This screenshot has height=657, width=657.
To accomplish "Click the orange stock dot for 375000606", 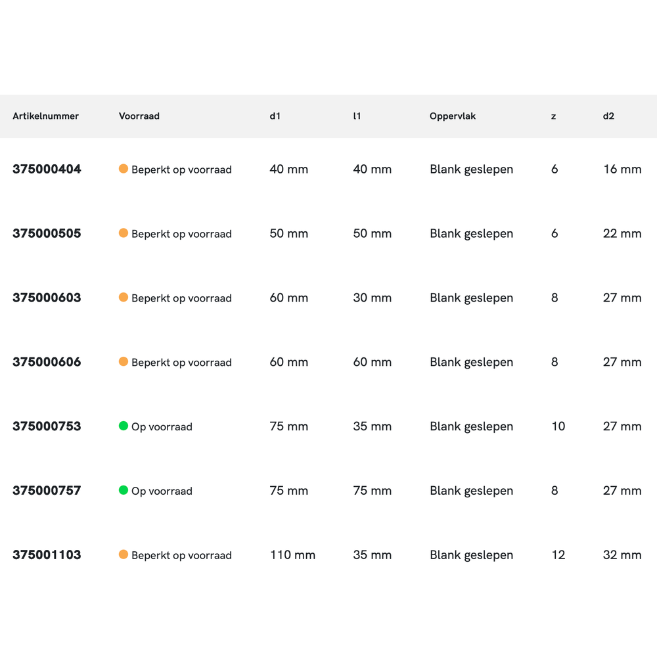I will pos(123,362).
